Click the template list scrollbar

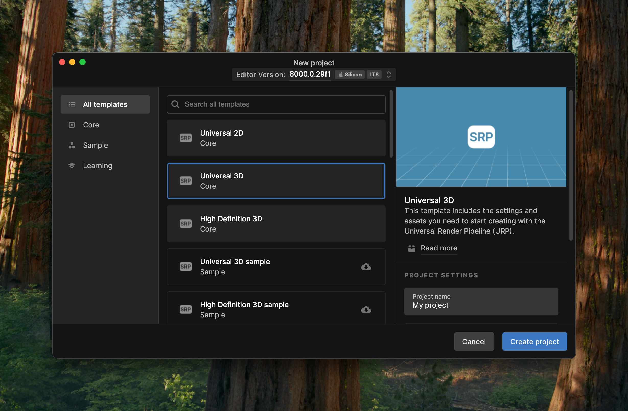pyautogui.click(x=391, y=124)
